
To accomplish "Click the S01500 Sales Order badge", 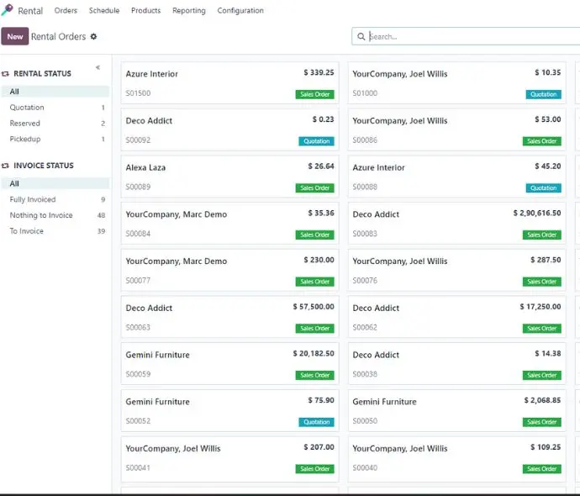I will point(314,94).
